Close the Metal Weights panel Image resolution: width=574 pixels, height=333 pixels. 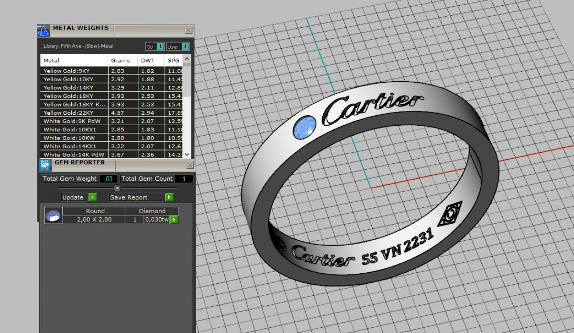point(188,31)
